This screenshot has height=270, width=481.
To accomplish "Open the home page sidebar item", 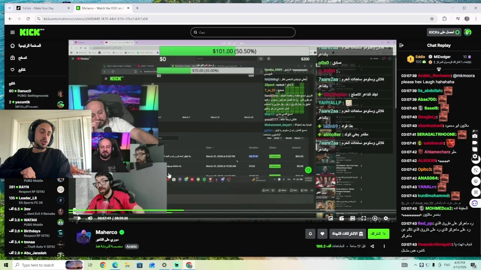I will [26, 45].
